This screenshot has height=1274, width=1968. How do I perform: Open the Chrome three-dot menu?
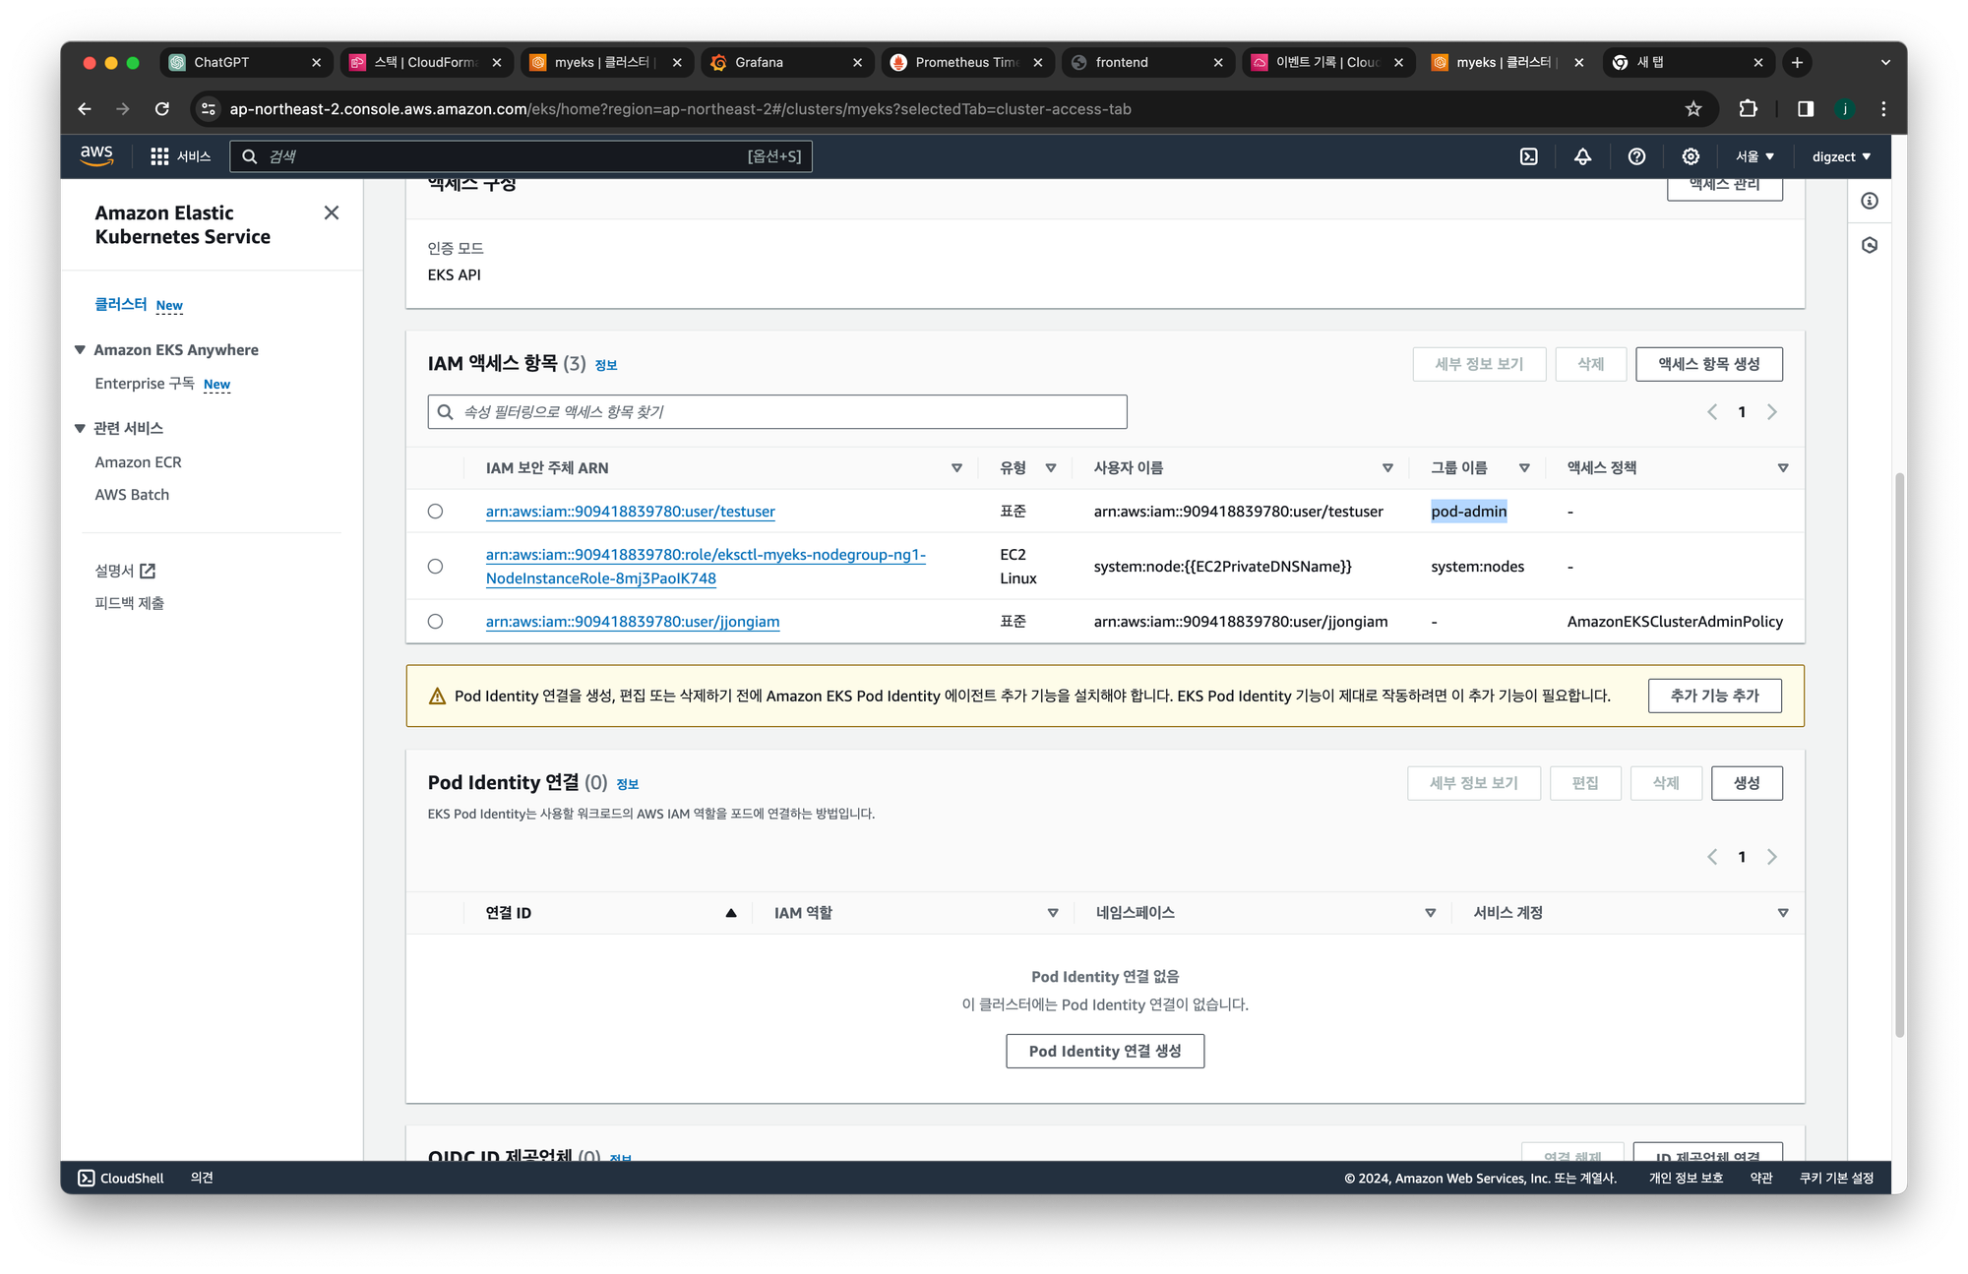(1883, 109)
